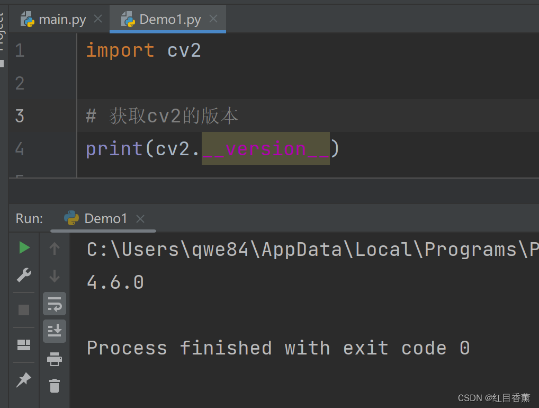Close the Demo1 run tab
Screen dimensions: 539x408
(140, 218)
